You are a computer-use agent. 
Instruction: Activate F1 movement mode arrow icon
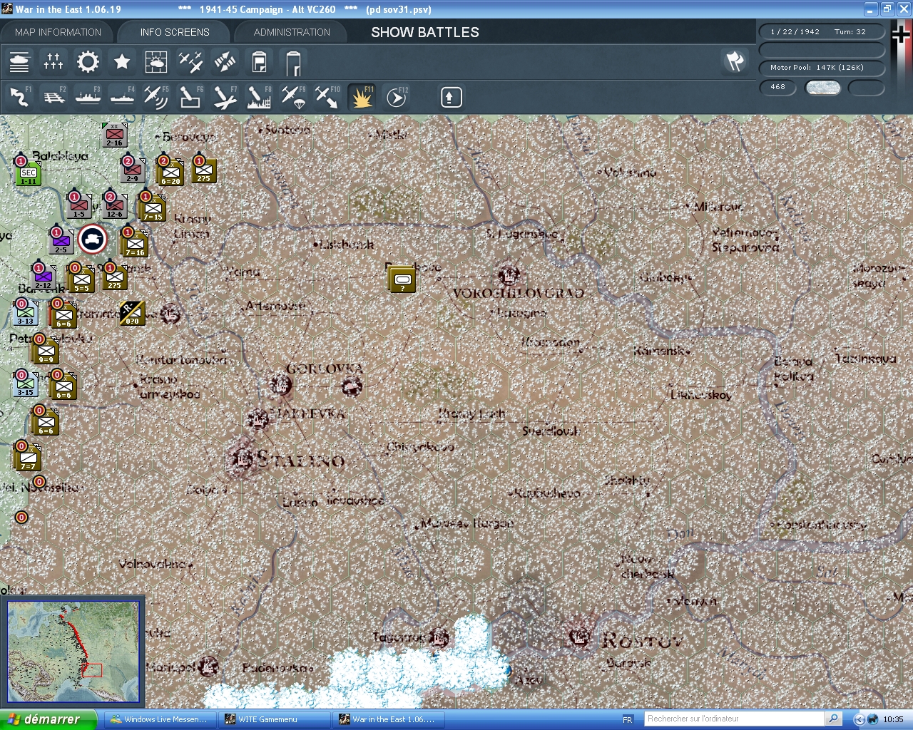(x=19, y=97)
